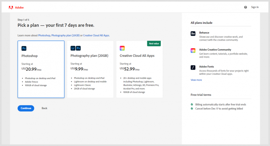This screenshot has height=146, width=270.
Task: Click the Continue button
Action: (x=26, y=108)
